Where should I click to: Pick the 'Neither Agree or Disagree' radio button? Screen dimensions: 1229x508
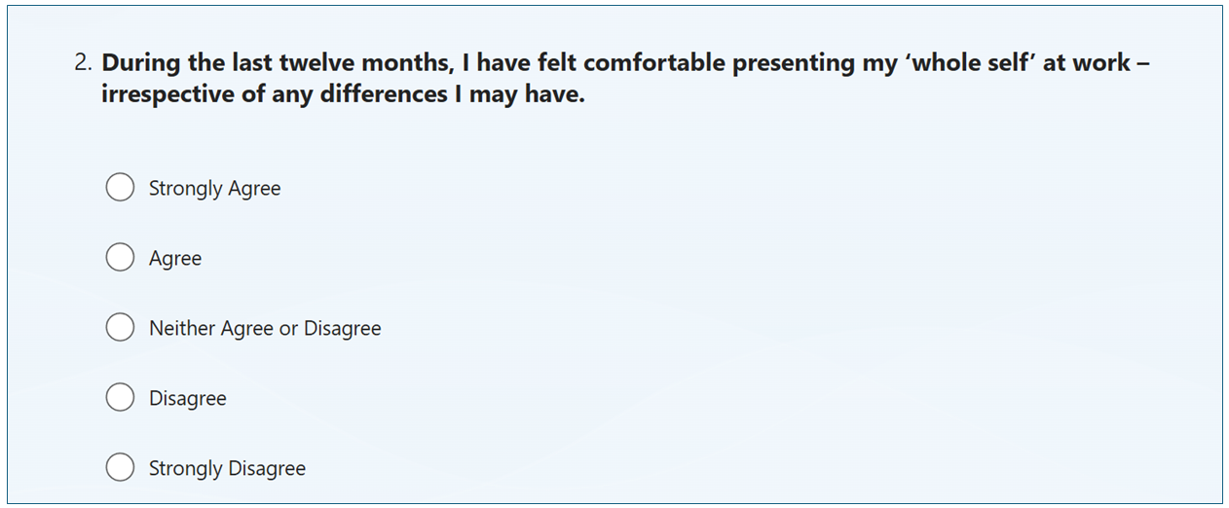(x=120, y=328)
